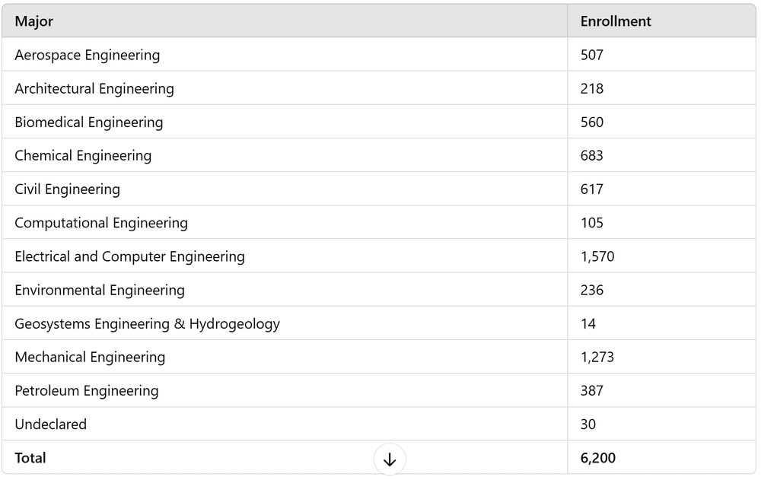Click Mechanical Engineering major name
The width and height of the screenshot is (761, 480).
(x=90, y=358)
